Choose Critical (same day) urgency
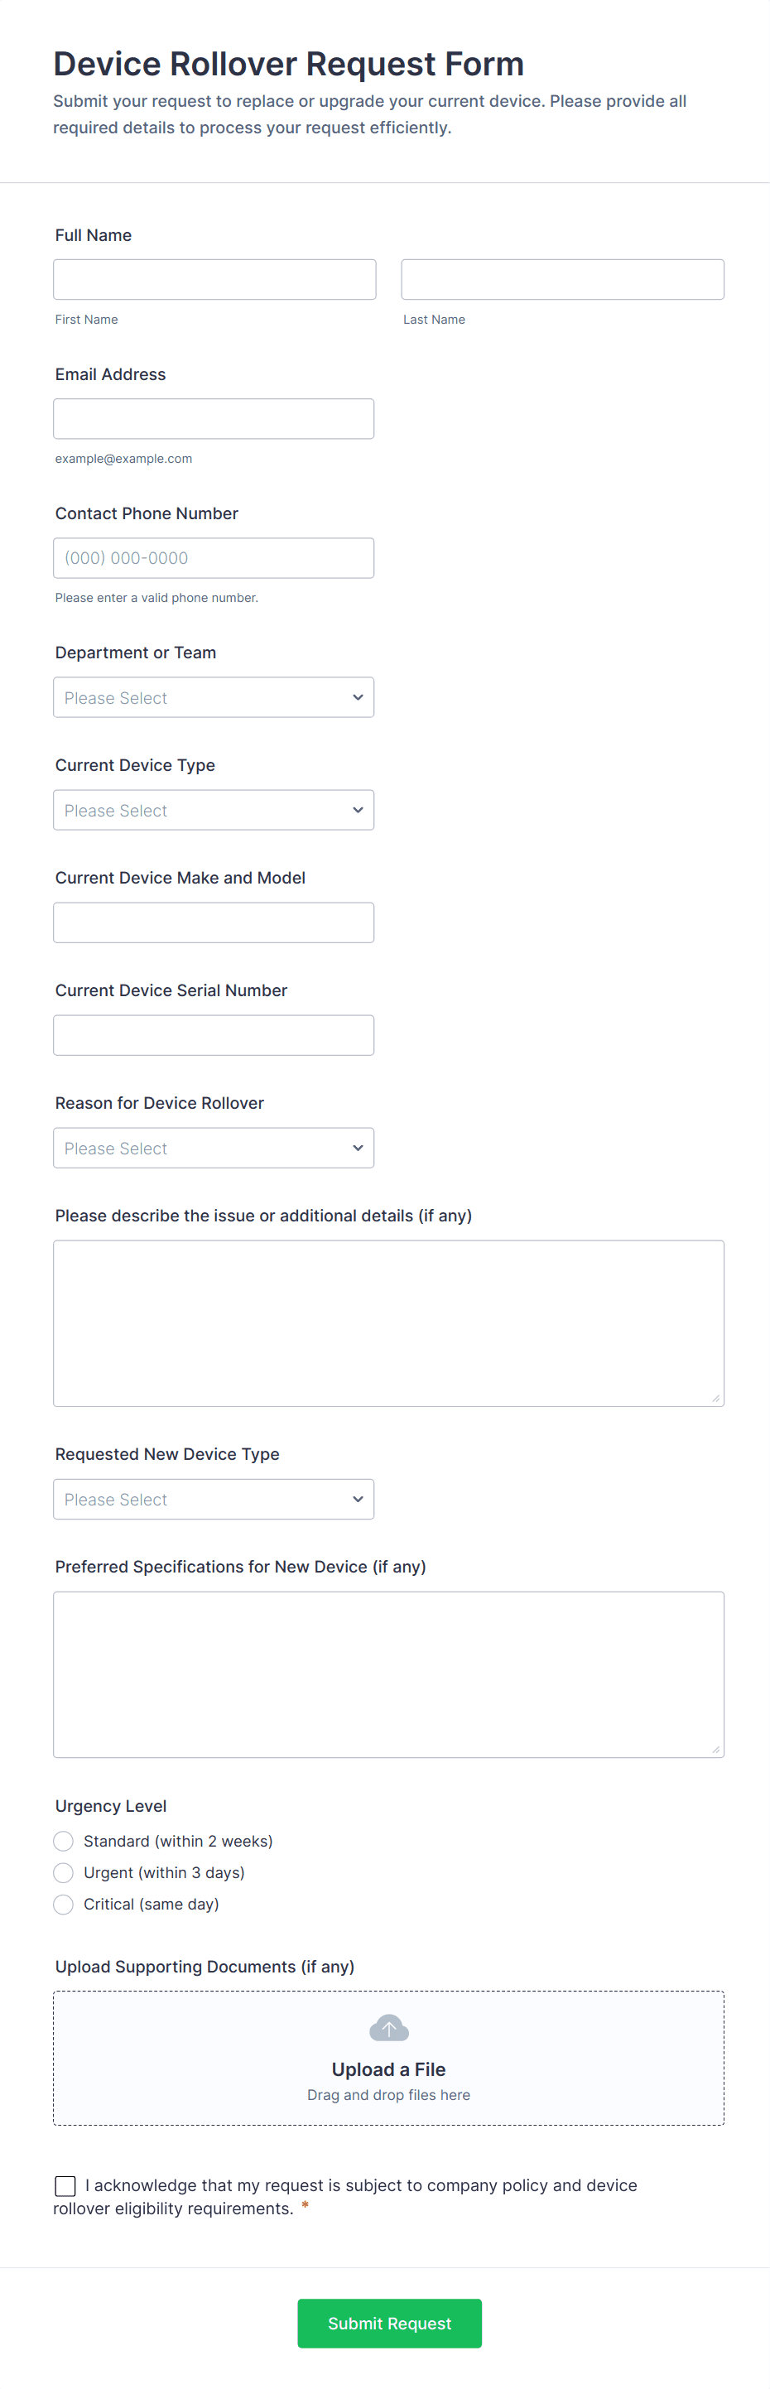The width and height of the screenshot is (770, 2389). (x=64, y=1904)
